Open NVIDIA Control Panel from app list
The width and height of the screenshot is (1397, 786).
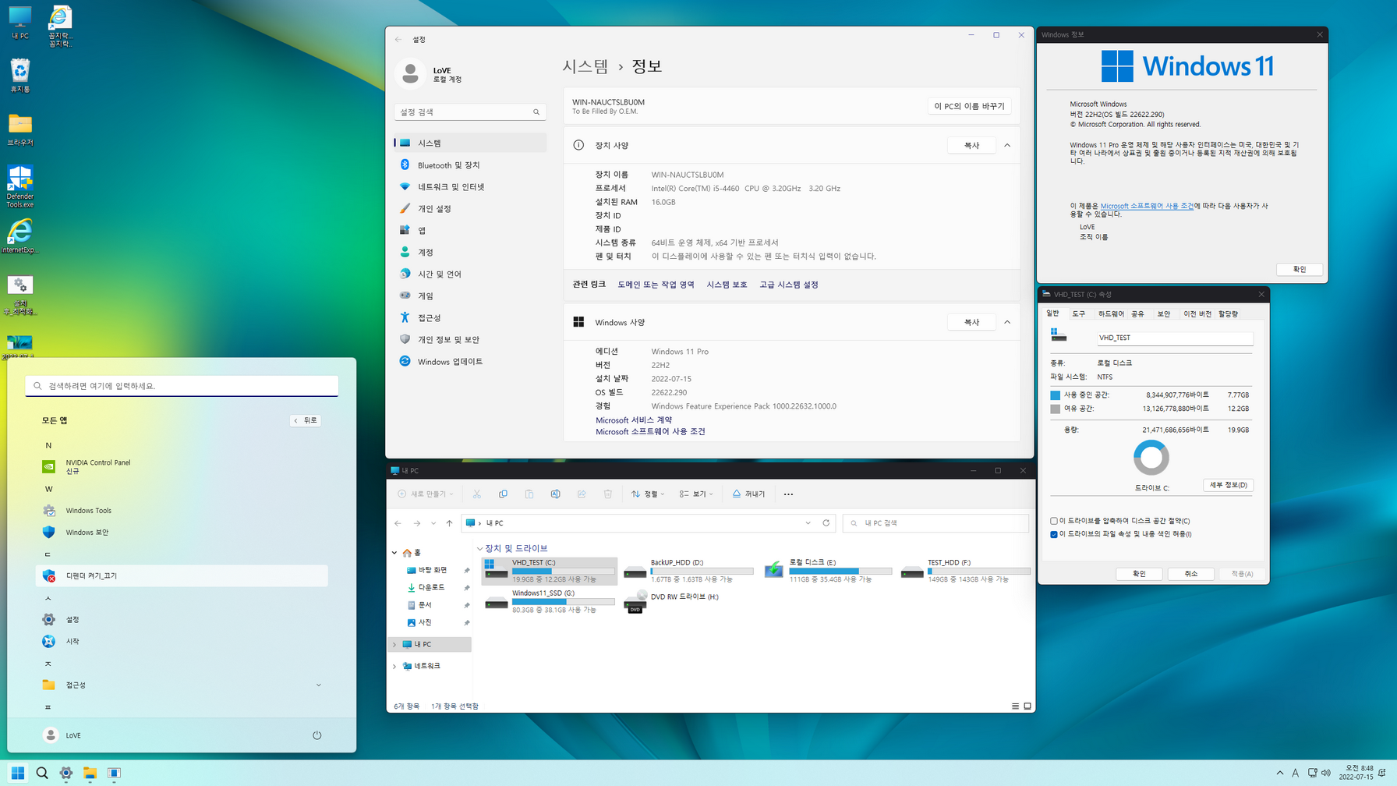point(182,466)
